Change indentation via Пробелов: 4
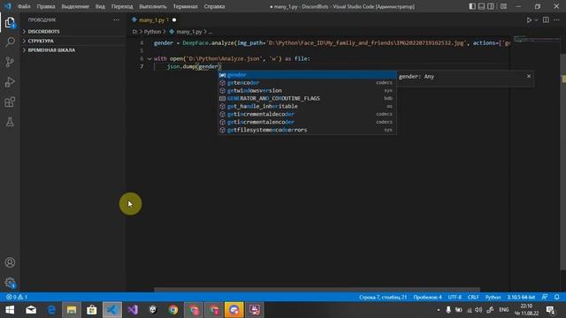566x318 pixels. point(427,297)
